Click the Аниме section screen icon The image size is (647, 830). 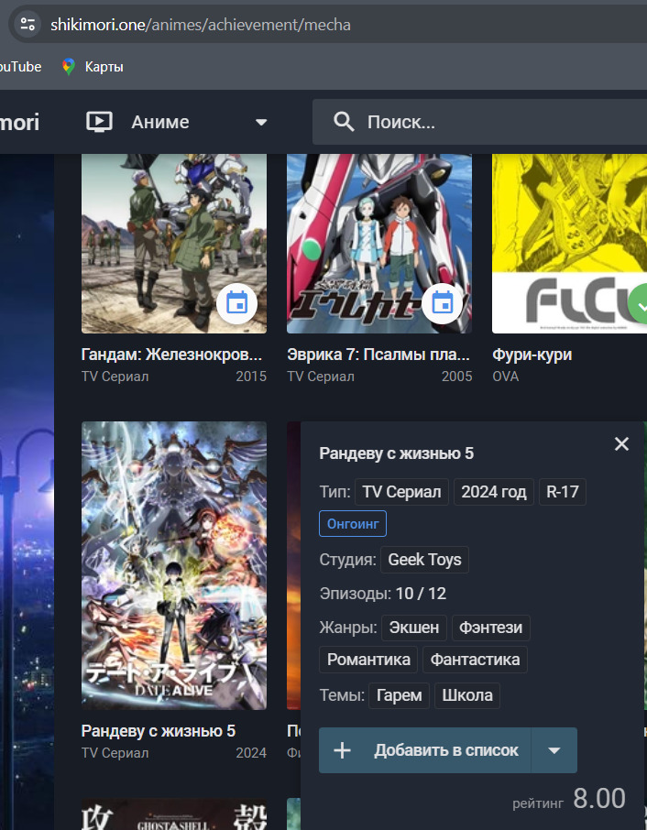coord(99,122)
